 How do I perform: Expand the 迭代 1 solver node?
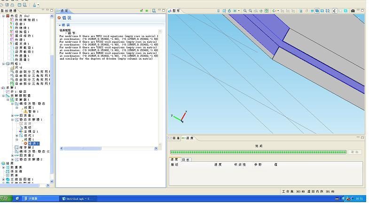tap(16, 136)
